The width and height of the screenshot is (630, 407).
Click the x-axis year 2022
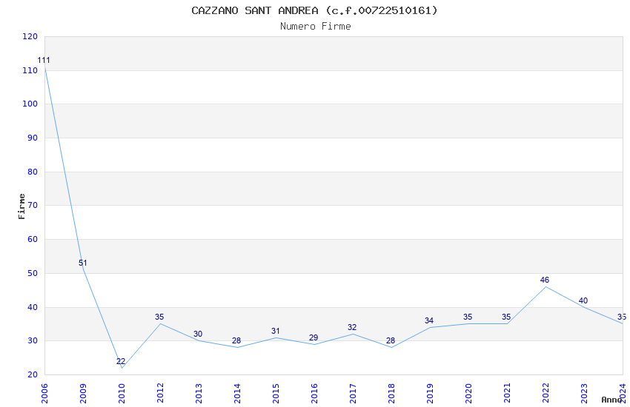click(546, 393)
